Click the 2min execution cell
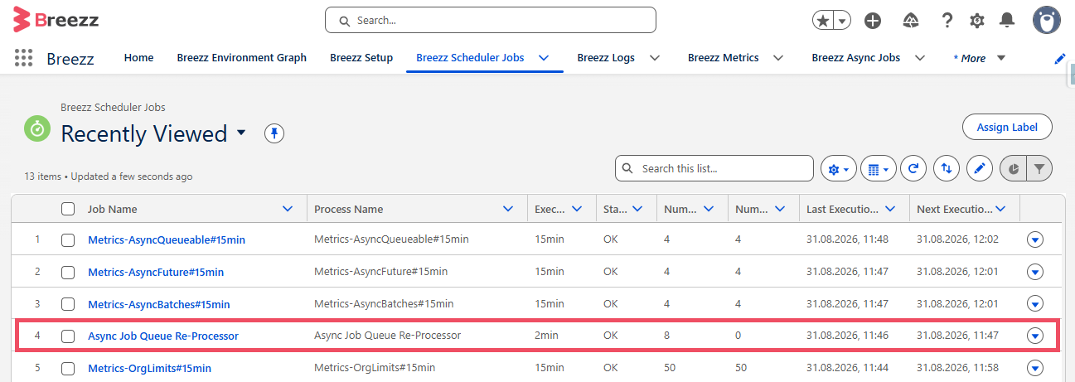The image size is (1075, 382). [x=546, y=336]
